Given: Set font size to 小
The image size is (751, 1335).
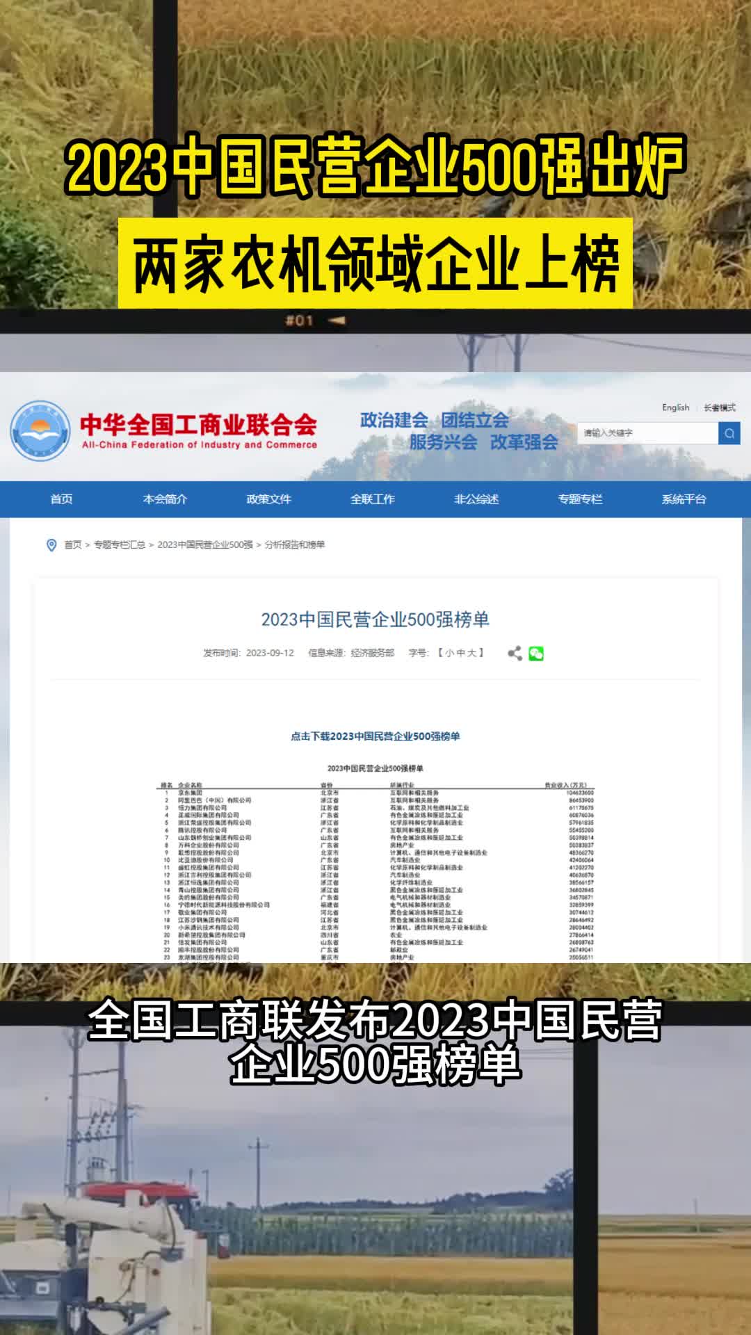Looking at the screenshot, I should (x=449, y=653).
